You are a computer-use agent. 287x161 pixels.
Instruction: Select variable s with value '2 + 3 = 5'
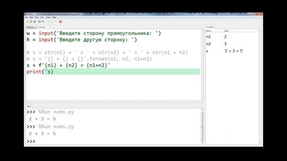pyautogui.click(x=232, y=51)
